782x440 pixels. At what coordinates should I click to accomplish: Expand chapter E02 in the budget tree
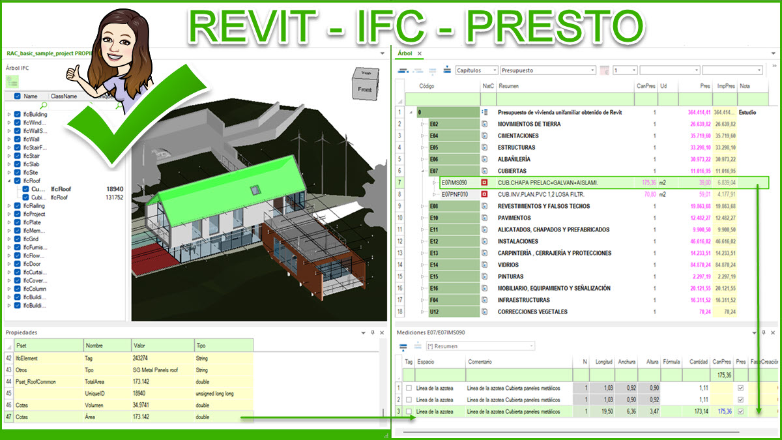point(422,124)
